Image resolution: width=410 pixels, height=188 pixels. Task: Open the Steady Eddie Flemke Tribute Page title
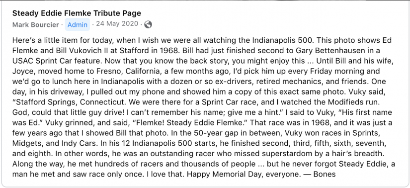pyautogui.click(x=77, y=13)
